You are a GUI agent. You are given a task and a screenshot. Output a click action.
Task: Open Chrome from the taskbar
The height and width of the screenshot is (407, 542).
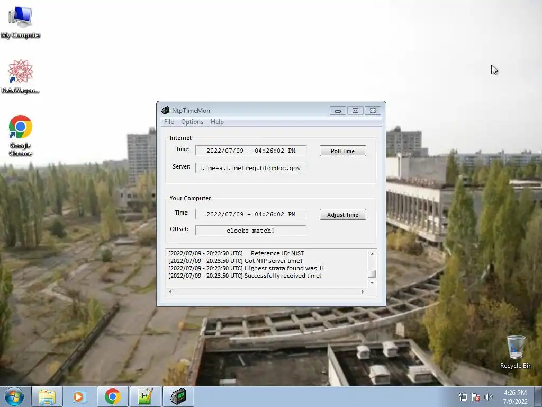[112, 396]
